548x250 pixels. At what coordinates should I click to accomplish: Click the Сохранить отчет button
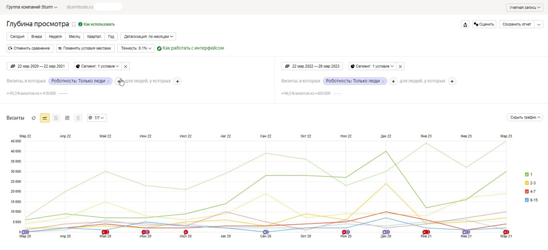(x=517, y=24)
